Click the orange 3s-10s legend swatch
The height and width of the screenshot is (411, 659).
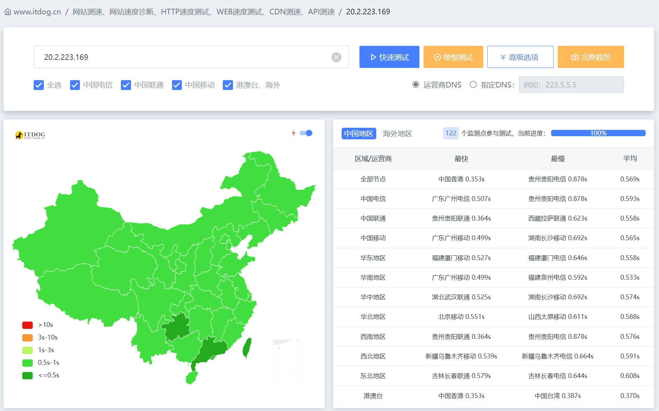27,337
